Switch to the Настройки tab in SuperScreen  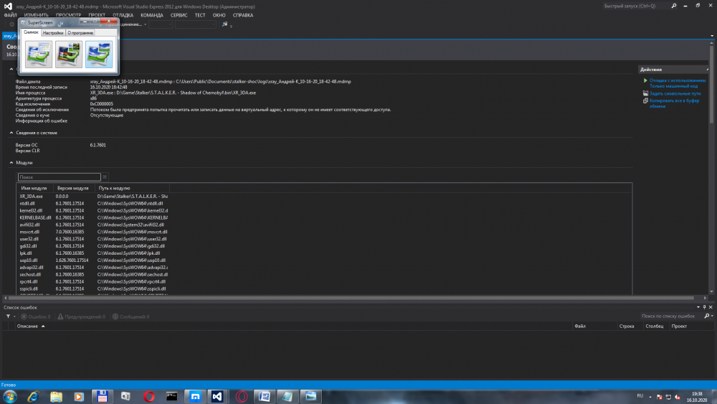[x=53, y=33]
